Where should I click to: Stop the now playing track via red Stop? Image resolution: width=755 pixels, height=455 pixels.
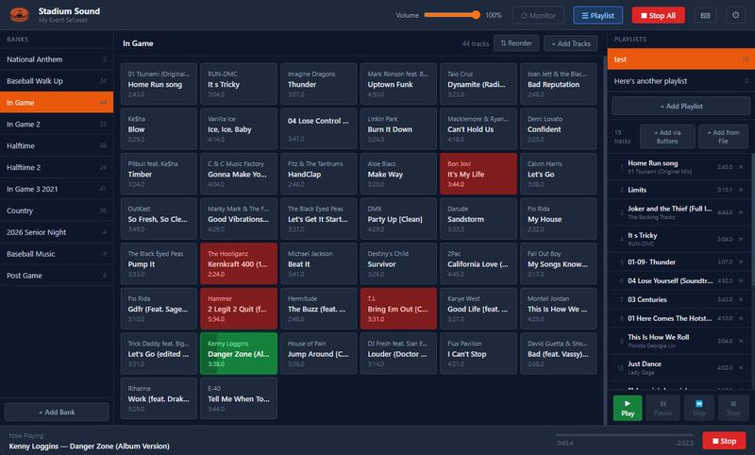click(x=724, y=441)
